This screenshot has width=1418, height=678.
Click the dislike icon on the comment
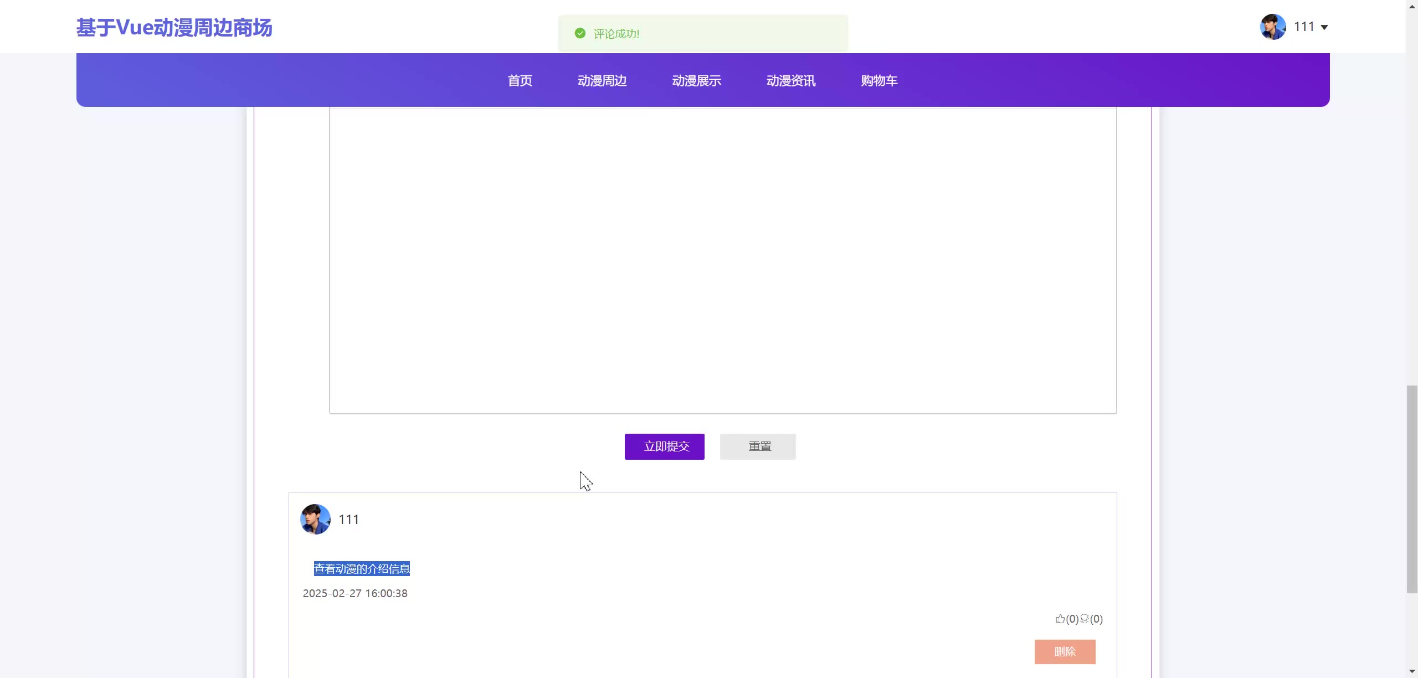coord(1085,619)
